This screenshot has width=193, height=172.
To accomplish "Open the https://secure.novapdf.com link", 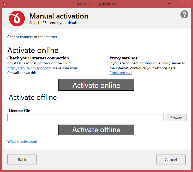I will point(29,68).
